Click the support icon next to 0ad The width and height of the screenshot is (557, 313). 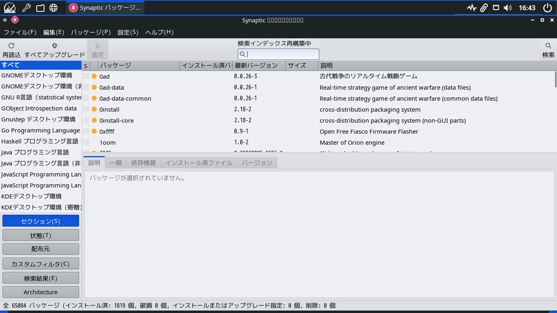94,76
